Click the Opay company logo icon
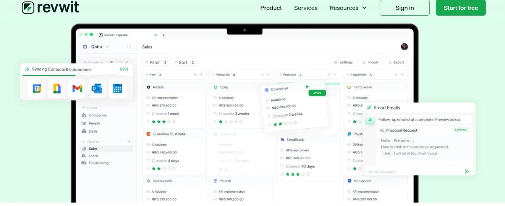This screenshot has height=206, width=505. (216, 87)
